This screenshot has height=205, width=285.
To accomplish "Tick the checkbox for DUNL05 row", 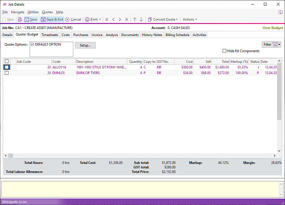I will pos(7,73).
